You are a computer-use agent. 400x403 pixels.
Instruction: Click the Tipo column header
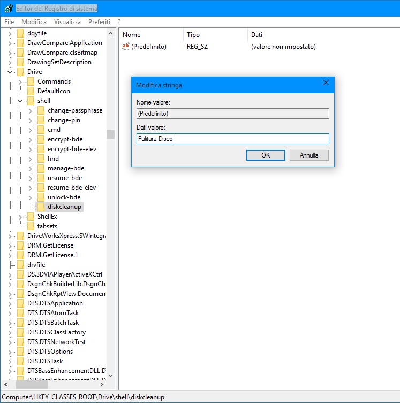tap(193, 35)
